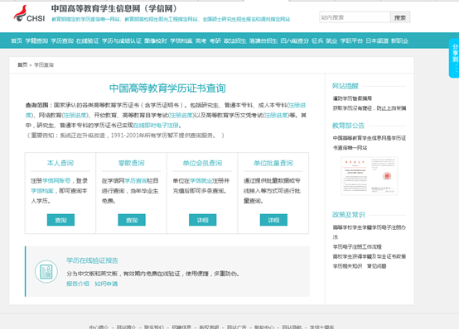
Task: Click the 政策及常识 sidebar heading
Action: 349,215
